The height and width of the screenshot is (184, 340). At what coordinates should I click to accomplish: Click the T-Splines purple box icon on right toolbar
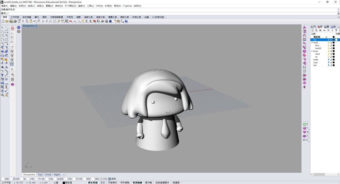click(x=305, y=51)
